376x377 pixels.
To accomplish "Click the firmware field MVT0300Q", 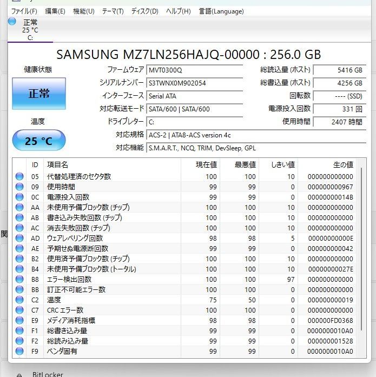I will click(x=194, y=70).
